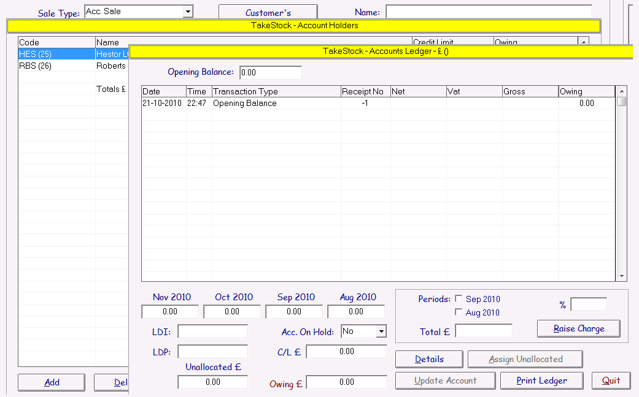Click the Oct 2010 balance field

[x=232, y=312]
